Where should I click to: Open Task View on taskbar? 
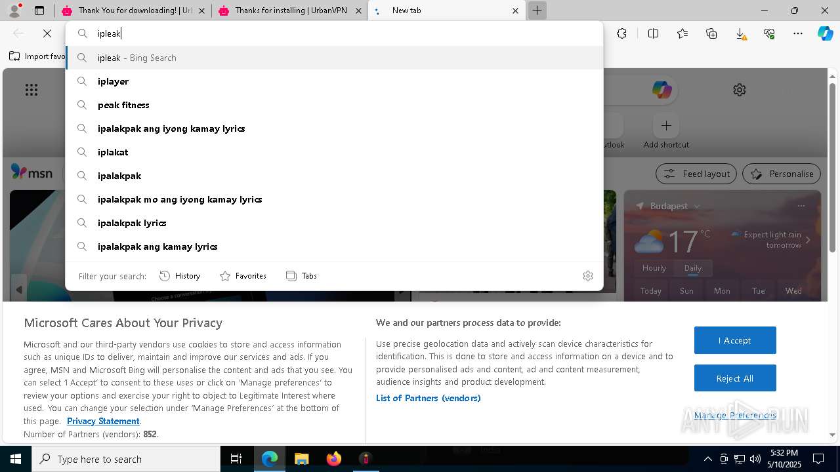point(236,459)
